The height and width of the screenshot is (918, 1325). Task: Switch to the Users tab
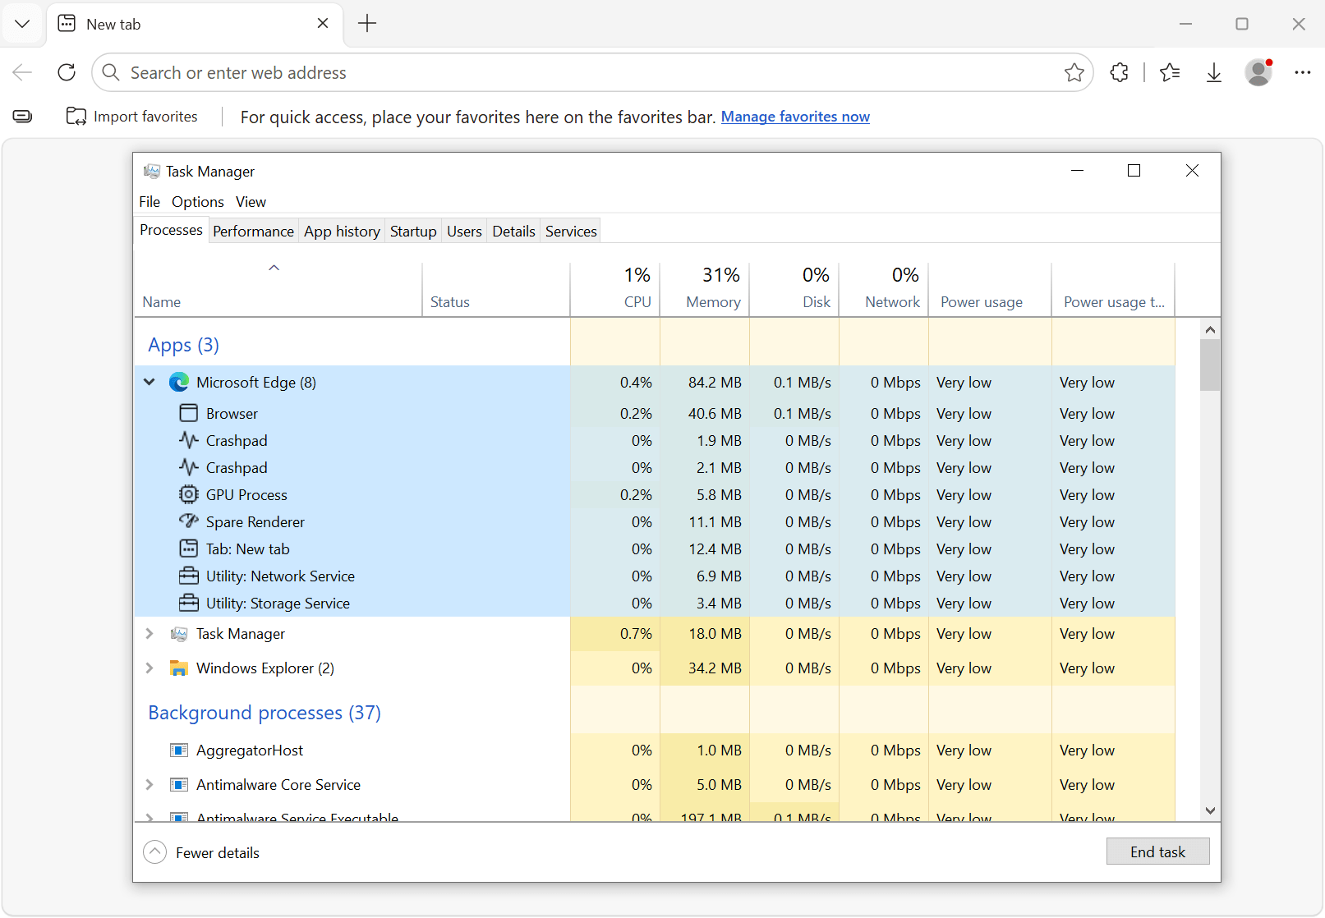(x=464, y=231)
